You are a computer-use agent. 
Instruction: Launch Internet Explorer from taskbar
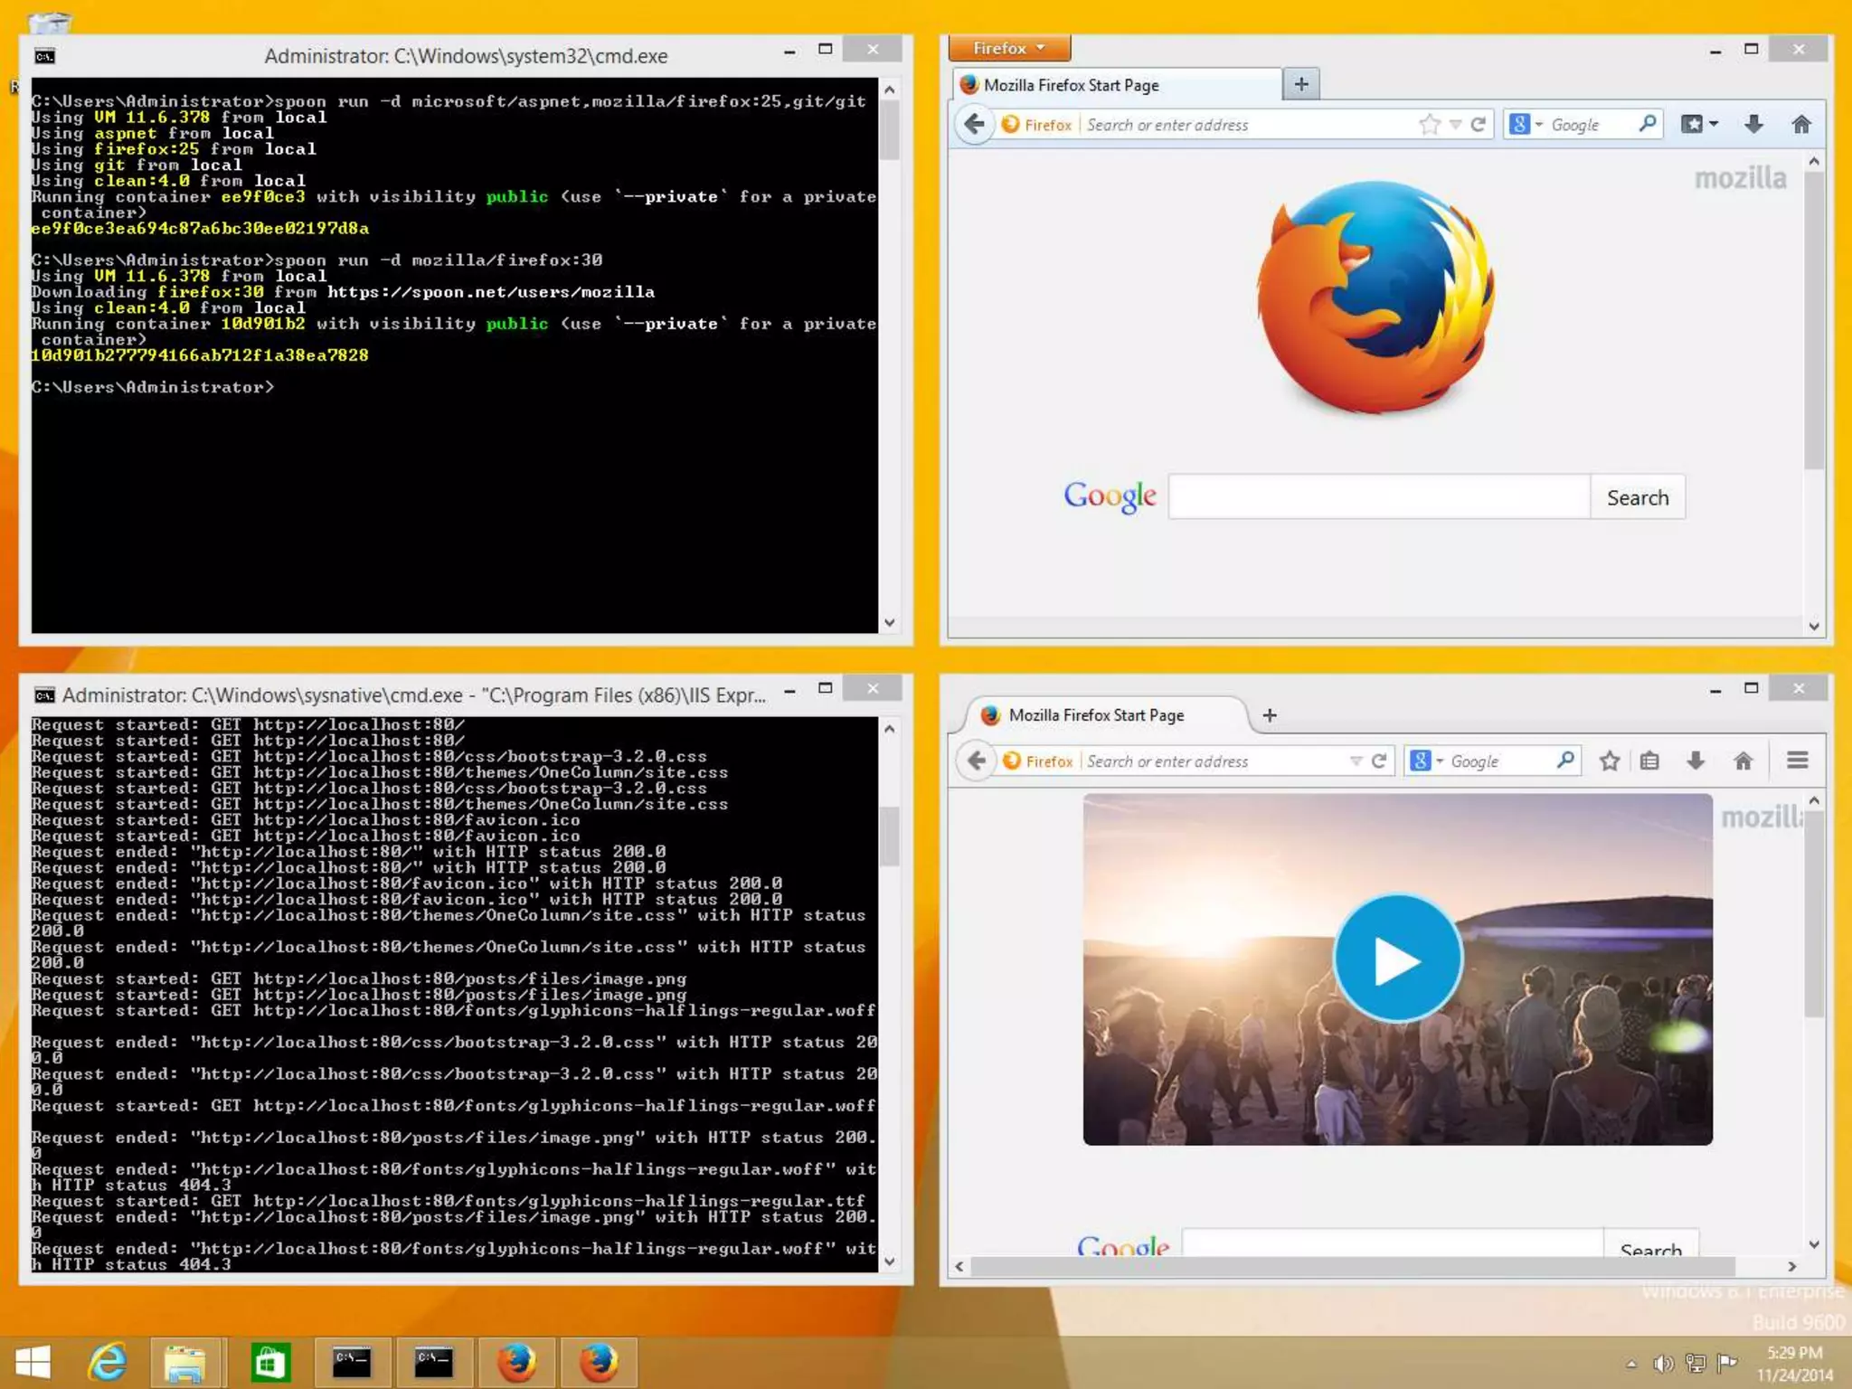coord(108,1363)
